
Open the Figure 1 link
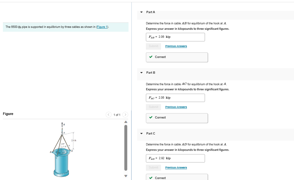click(x=102, y=27)
